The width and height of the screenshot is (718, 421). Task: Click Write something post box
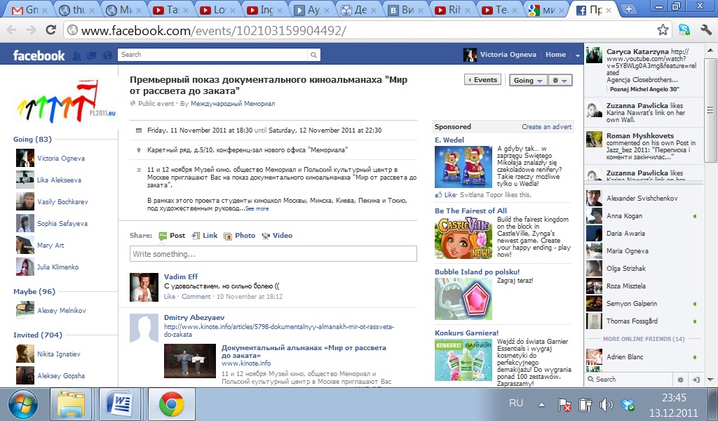tap(273, 254)
